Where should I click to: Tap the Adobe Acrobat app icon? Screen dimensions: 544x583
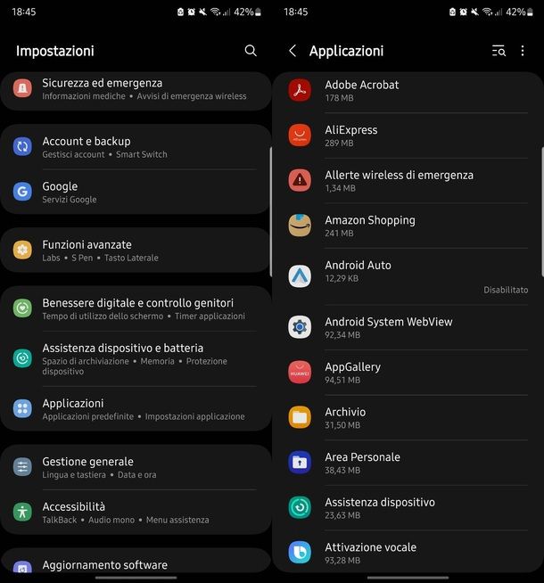pyautogui.click(x=300, y=90)
